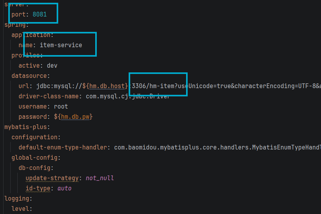The width and height of the screenshot is (321, 214).
Task: Click the 'db-config:' key
Action: [36, 168]
